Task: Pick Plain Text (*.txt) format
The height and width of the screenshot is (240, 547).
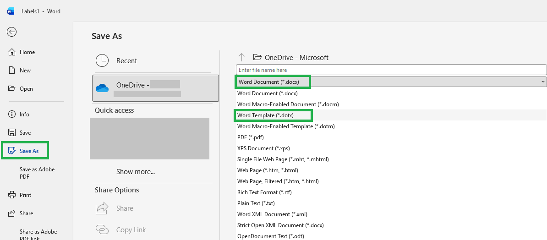Action: click(391, 203)
